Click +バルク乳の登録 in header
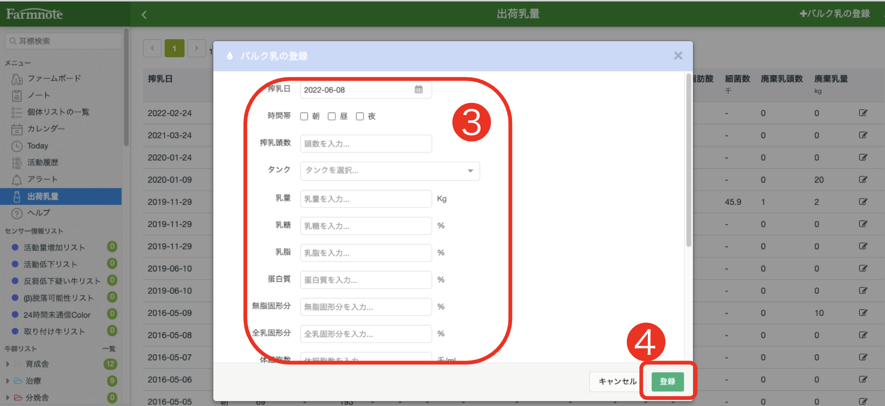Screen dimensions: 885x406 [835, 14]
